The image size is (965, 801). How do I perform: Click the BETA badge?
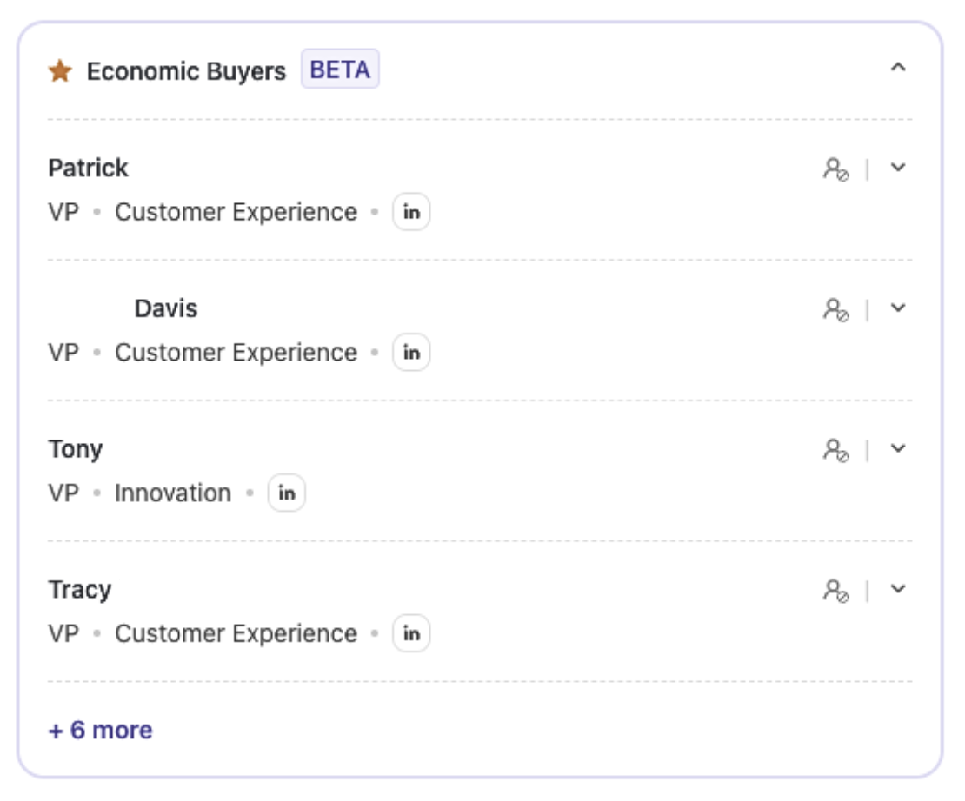[340, 70]
